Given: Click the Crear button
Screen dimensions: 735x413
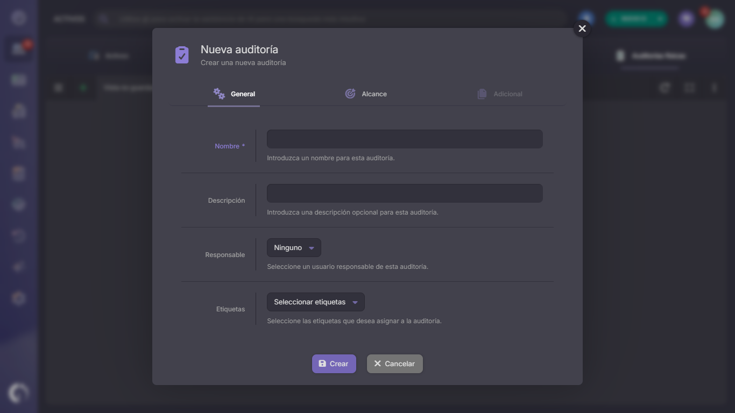Looking at the screenshot, I should pos(334,364).
